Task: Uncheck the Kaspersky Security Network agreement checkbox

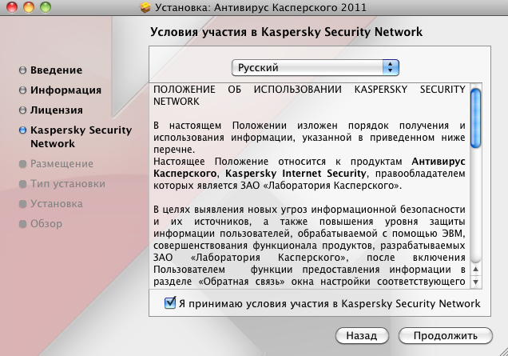Action: click(x=169, y=303)
